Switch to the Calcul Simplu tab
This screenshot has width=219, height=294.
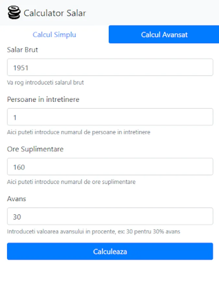point(54,35)
